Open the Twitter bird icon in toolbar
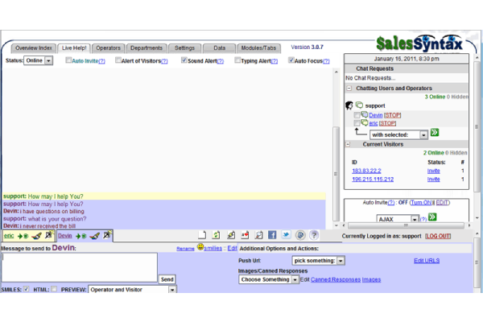 286,235
